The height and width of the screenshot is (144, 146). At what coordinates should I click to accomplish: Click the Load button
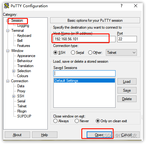pos(127,82)
